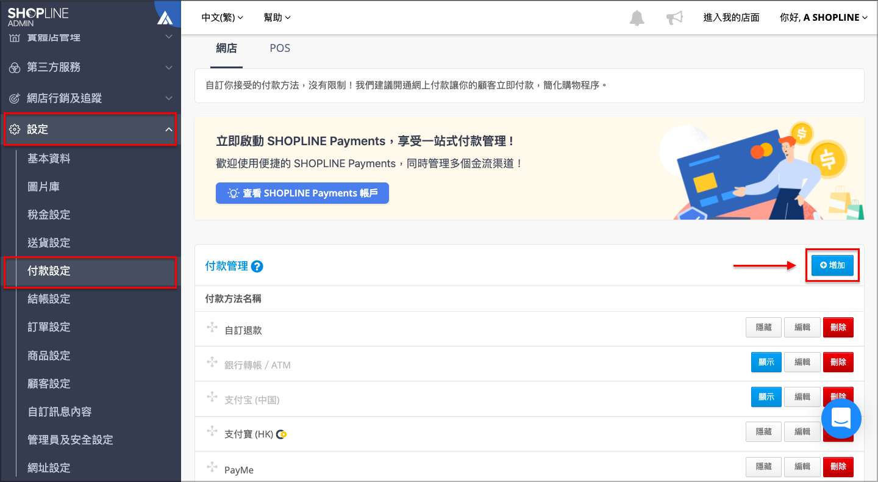Open 圖片庫 in the settings menu
This screenshot has height=482, width=878.
[43, 187]
